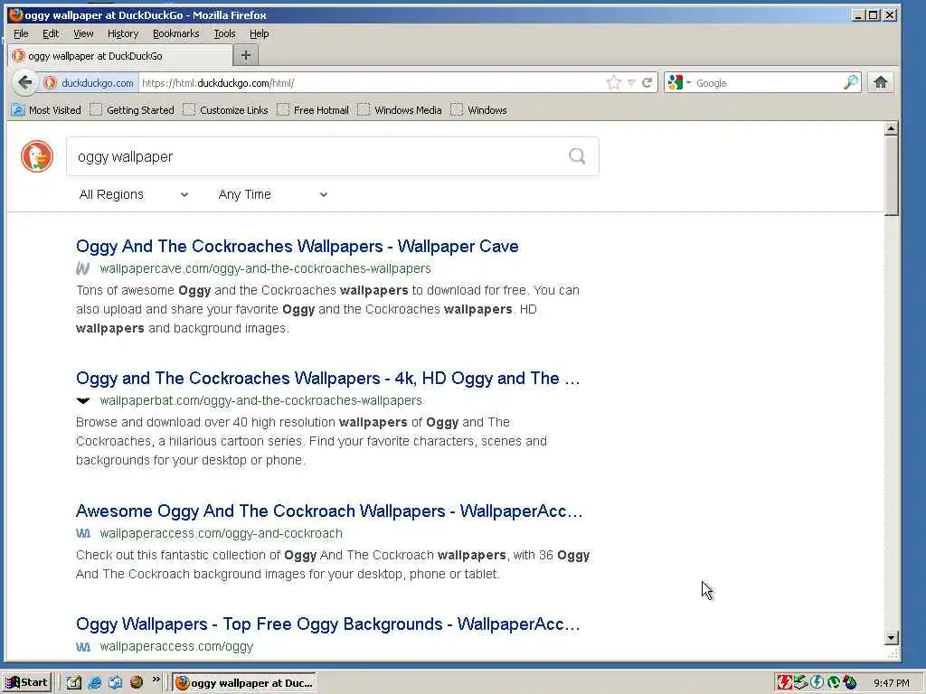Click the scrollbar up arrow
Screen dimensions: 926x694
pyautogui.click(x=891, y=128)
